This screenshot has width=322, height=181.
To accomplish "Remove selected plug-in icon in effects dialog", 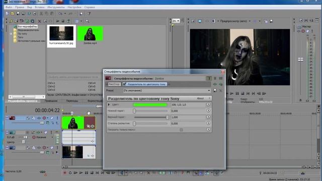I will click(x=221, y=84).
